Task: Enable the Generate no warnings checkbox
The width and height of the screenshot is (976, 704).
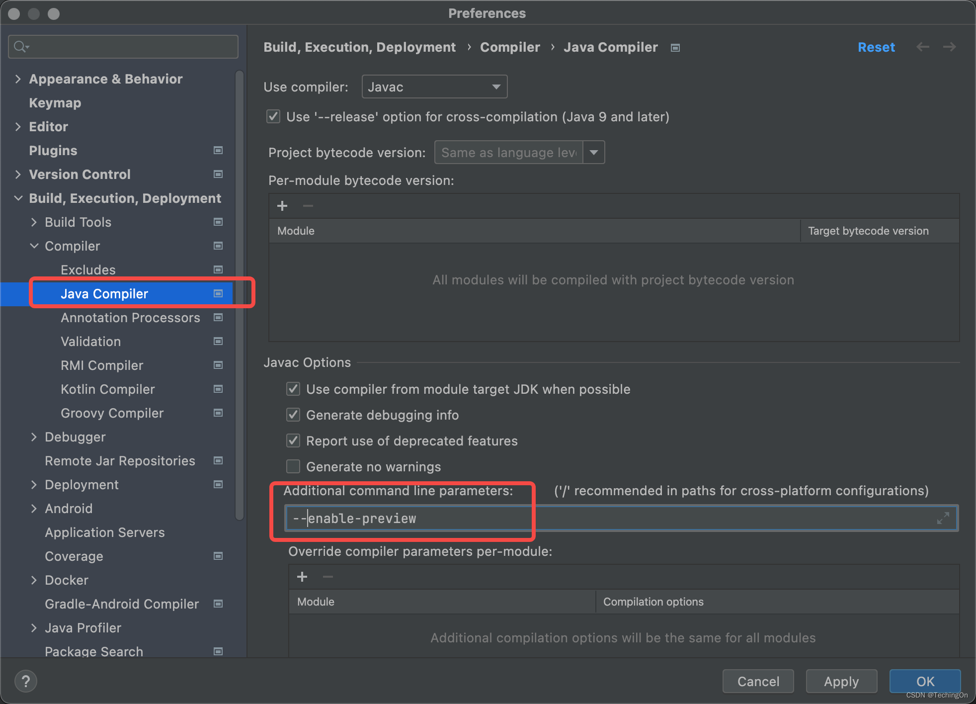Action: [x=293, y=466]
